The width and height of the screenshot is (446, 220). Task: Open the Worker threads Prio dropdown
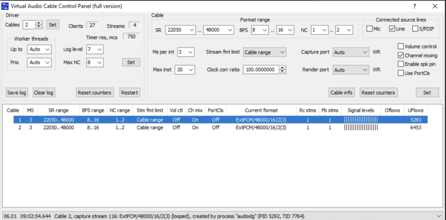(39, 62)
